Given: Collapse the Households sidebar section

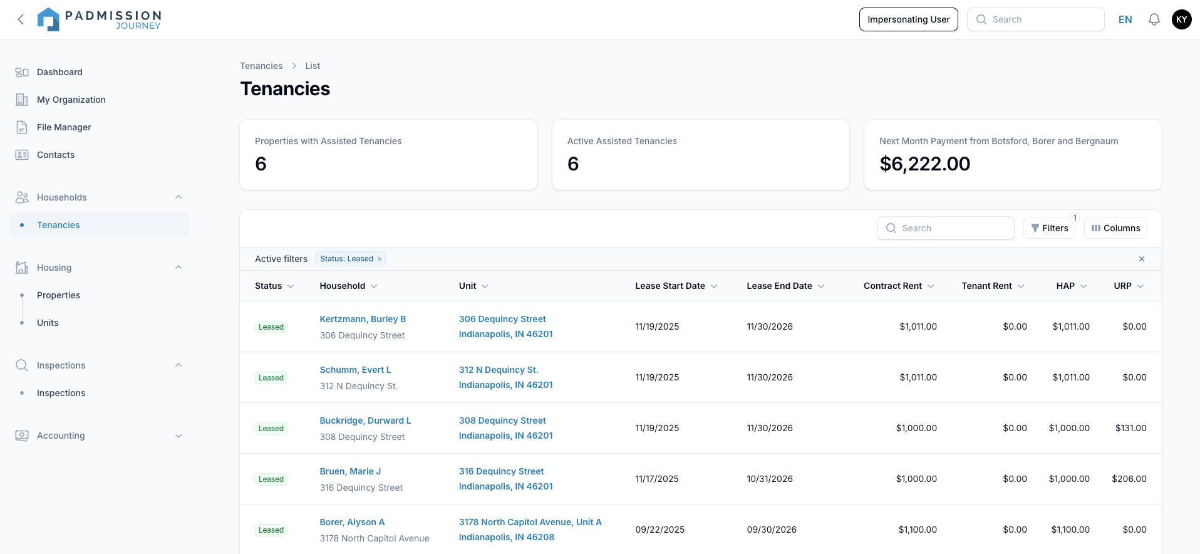Looking at the screenshot, I should pos(178,197).
